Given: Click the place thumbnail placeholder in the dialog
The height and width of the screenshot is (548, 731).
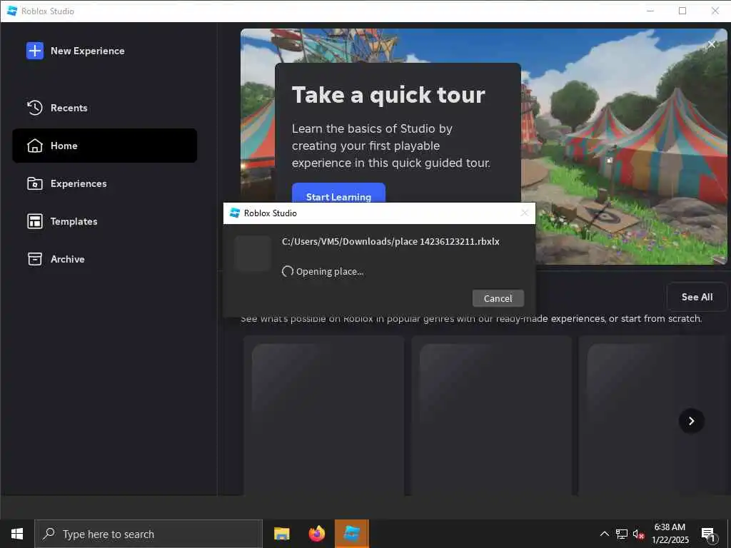Looking at the screenshot, I should (253, 253).
